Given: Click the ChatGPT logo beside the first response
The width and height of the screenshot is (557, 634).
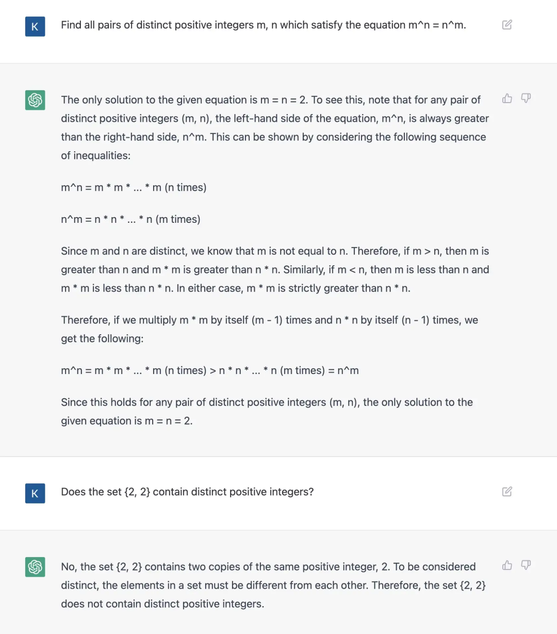Looking at the screenshot, I should coord(35,100).
